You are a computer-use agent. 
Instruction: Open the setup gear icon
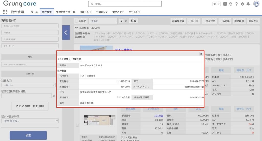point(242,4)
